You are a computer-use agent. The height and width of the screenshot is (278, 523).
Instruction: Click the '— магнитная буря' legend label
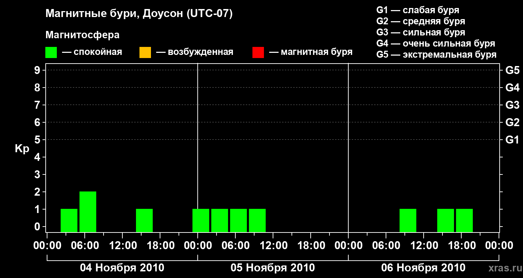tap(311, 52)
